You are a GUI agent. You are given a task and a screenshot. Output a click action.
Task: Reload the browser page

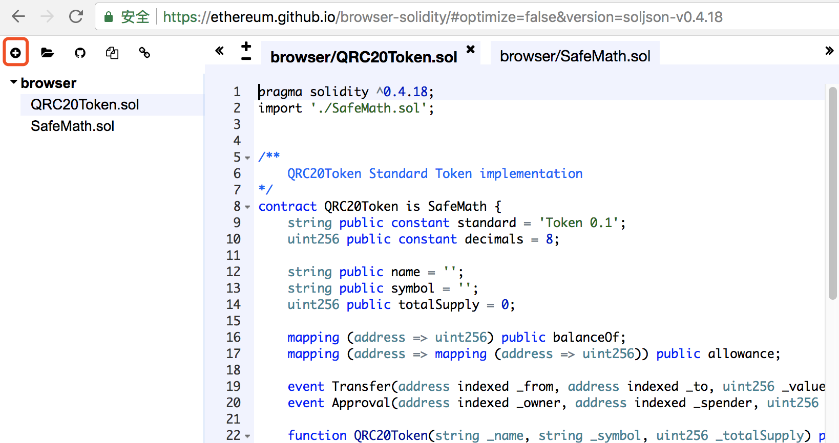click(x=76, y=16)
